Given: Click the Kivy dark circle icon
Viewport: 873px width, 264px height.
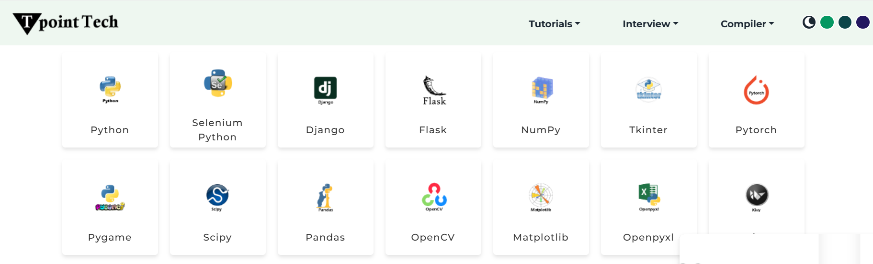Looking at the screenshot, I should (x=757, y=198).
